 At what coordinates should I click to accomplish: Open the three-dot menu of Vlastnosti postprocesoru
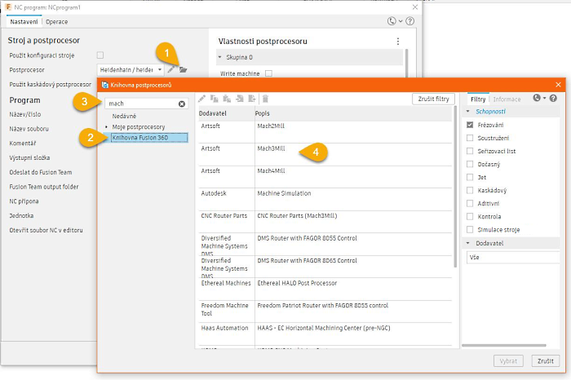coord(398,42)
